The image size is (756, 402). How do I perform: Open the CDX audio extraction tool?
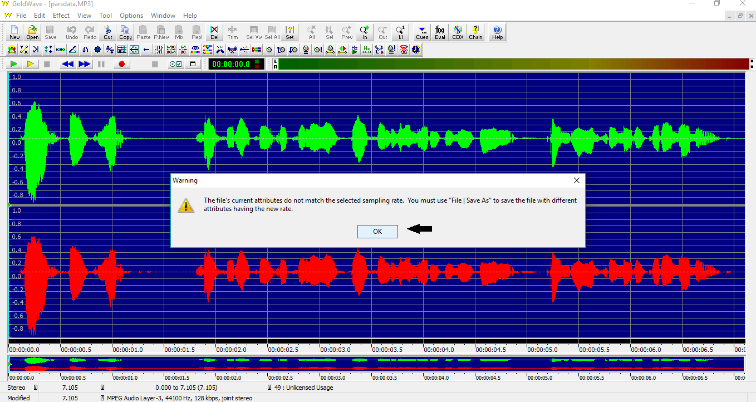click(x=458, y=32)
